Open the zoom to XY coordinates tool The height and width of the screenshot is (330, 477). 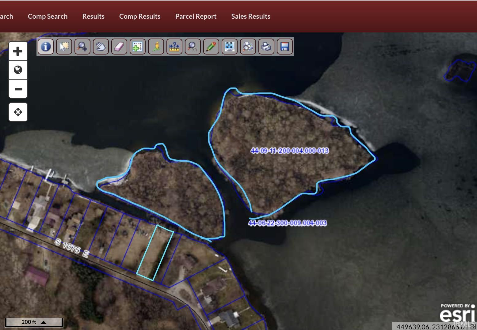(x=193, y=47)
